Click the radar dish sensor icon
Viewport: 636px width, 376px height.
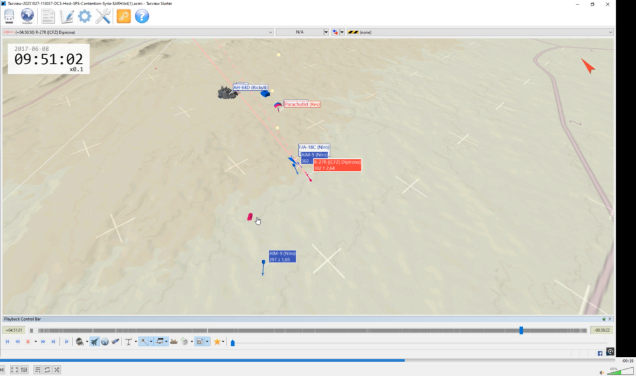[x=184, y=342]
